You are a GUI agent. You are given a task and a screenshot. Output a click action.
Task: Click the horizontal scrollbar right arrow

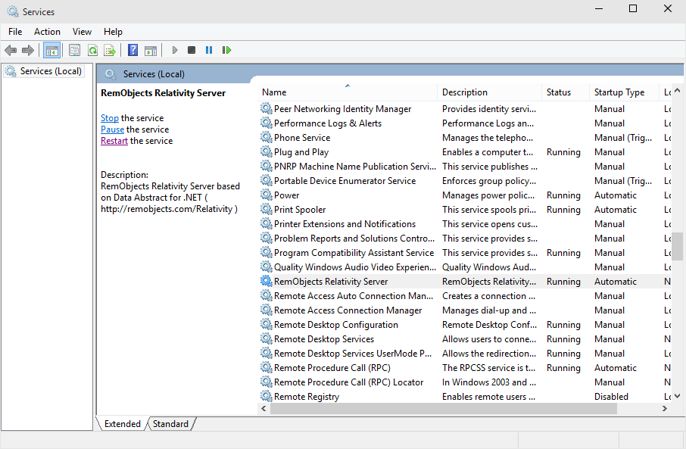(x=665, y=408)
